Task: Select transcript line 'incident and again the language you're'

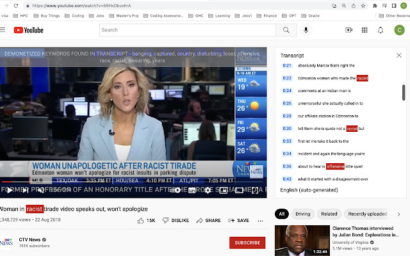Action: (x=331, y=154)
